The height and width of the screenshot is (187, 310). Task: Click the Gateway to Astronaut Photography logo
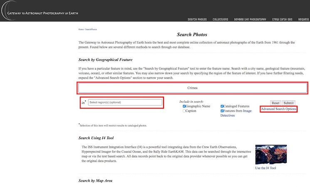tap(40, 13)
